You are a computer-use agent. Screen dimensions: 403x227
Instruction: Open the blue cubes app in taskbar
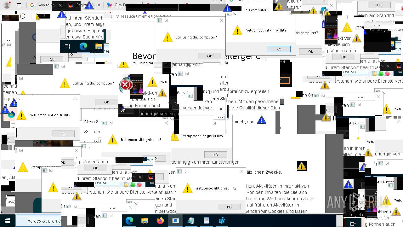222,221
